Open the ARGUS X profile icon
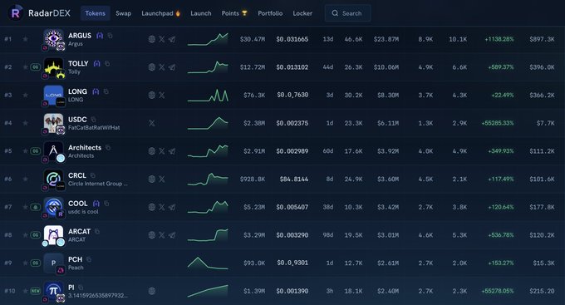 pyautogui.click(x=162, y=39)
